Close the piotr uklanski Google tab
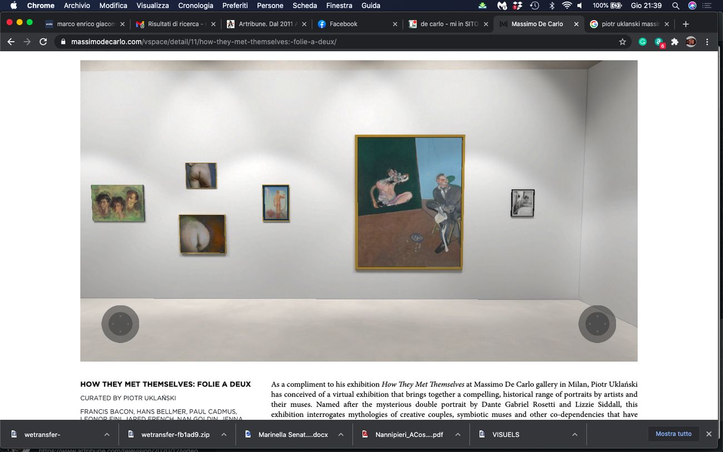This screenshot has width=723, height=452. pos(667,24)
